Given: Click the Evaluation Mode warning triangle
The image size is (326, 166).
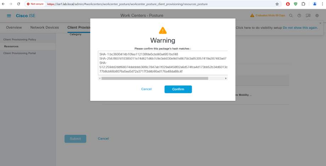Looking at the screenshot, I should pyautogui.click(x=252, y=15).
